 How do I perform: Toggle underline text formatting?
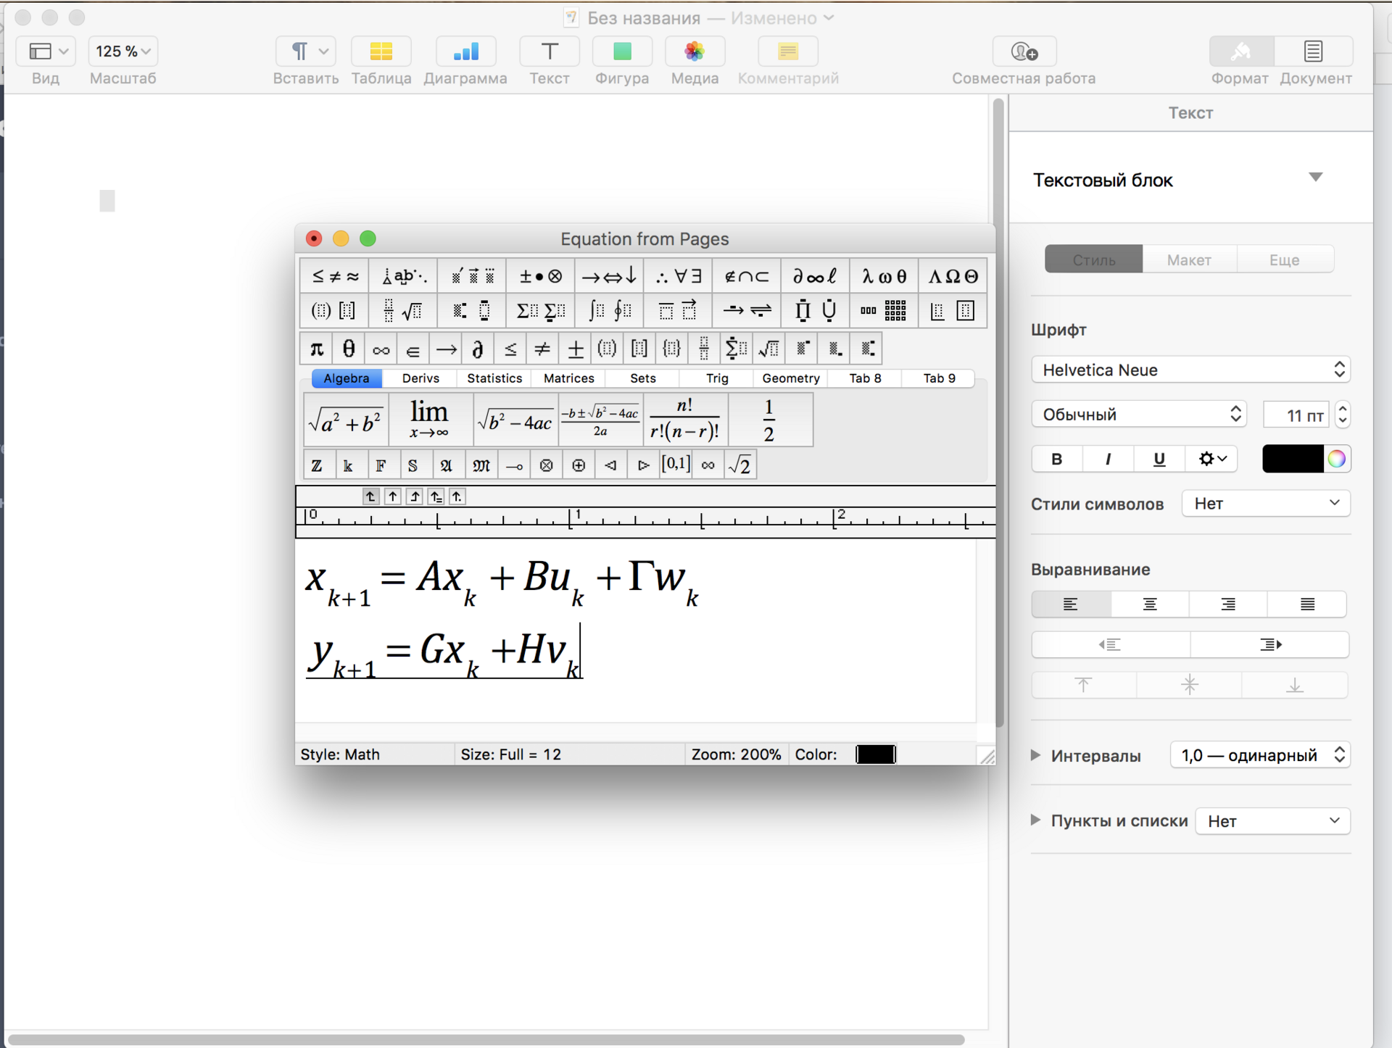point(1159,459)
